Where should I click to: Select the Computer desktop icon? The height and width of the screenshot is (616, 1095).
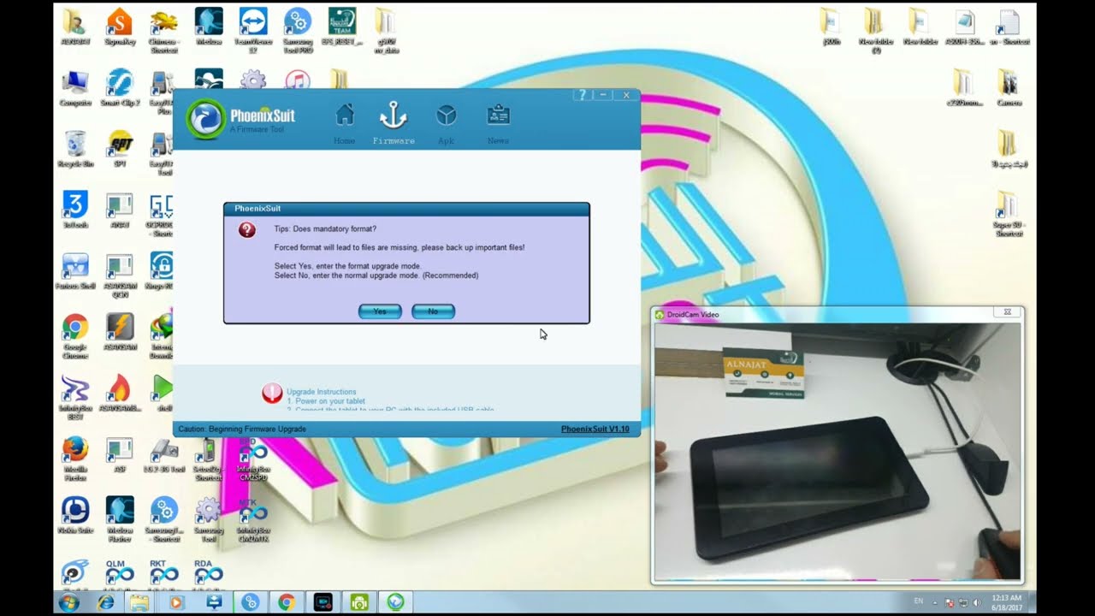(75, 87)
